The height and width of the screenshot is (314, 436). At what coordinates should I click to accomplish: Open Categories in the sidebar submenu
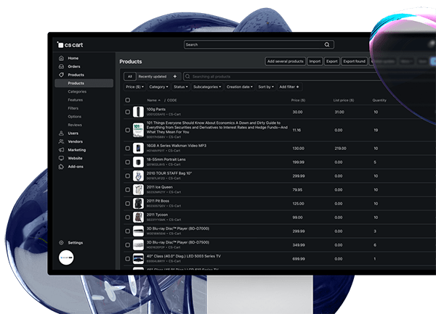coord(77,92)
